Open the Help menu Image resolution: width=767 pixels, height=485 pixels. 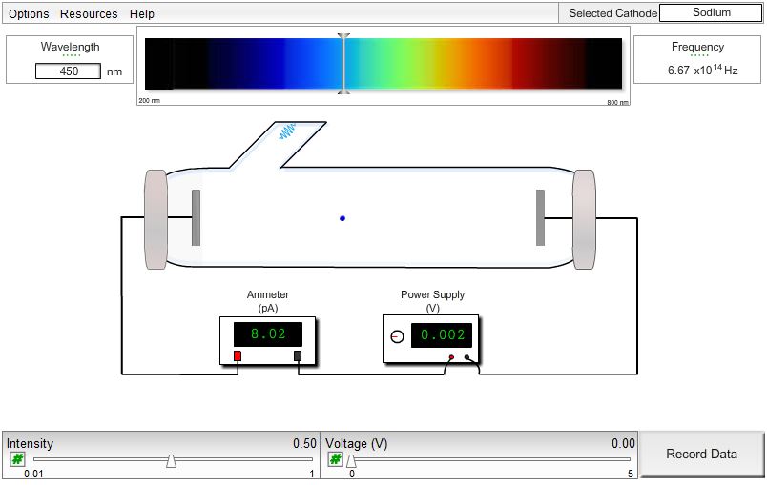tap(142, 13)
